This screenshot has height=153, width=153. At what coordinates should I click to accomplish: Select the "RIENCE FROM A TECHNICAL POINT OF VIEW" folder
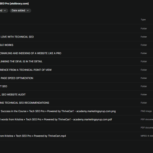(x=76, y=70)
